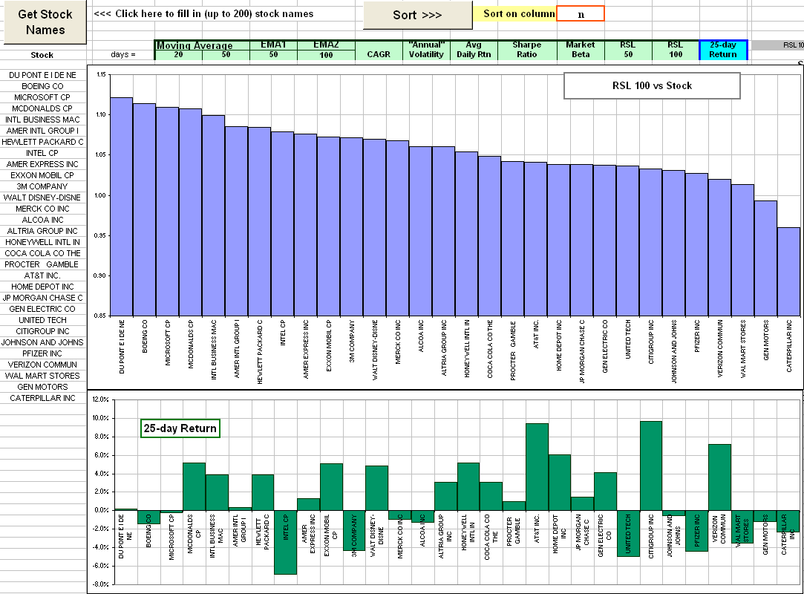Click the Sort >>> button
The width and height of the screenshot is (804, 594).
[417, 15]
